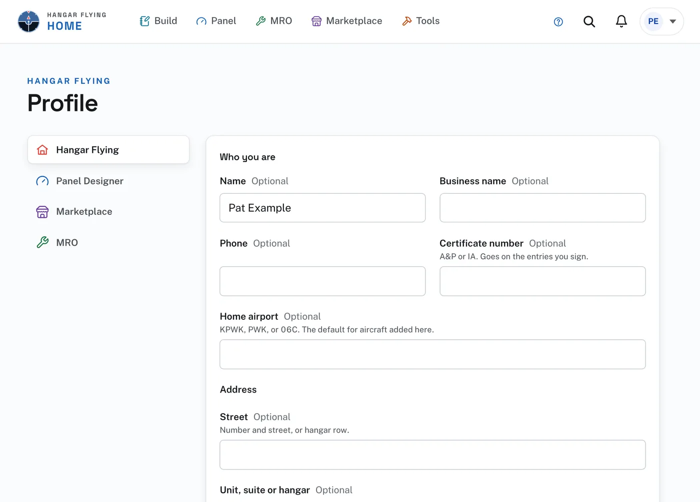The width and height of the screenshot is (700, 502).
Task: Open the help question mark icon
Action: tap(558, 21)
